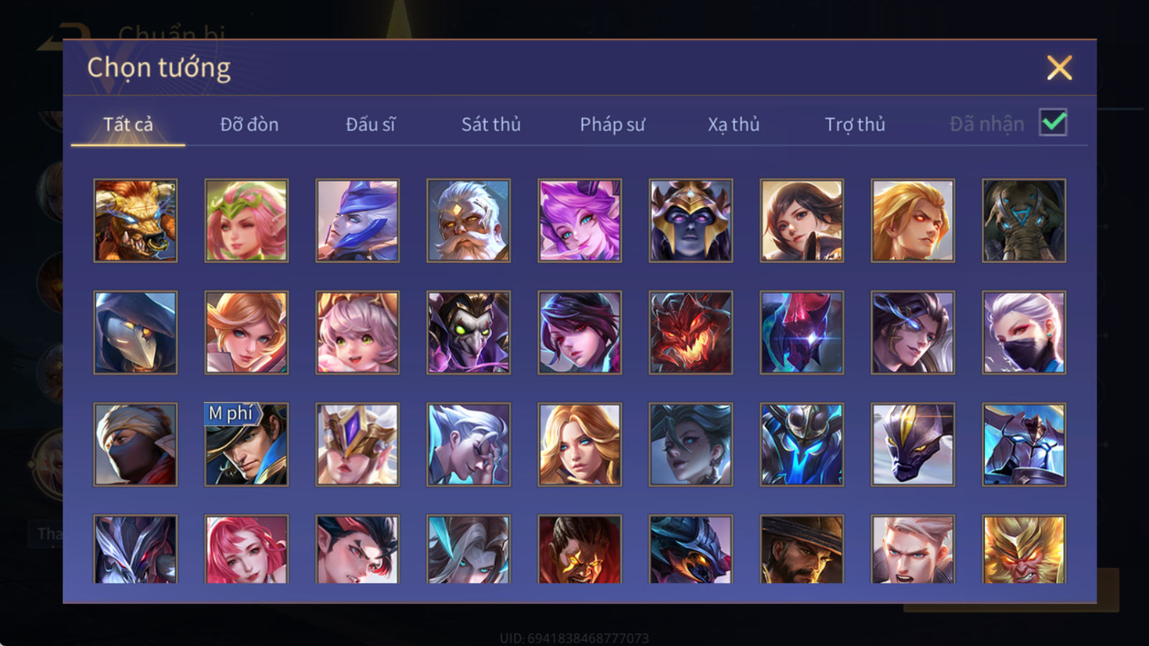Select the golden monkey king hero portrait

[x=1024, y=549]
